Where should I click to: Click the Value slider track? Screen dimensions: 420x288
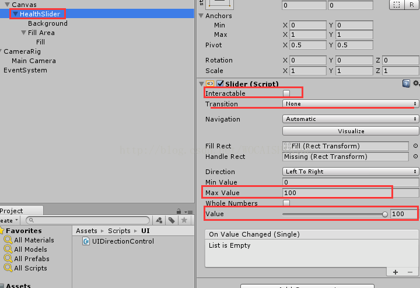click(x=334, y=214)
